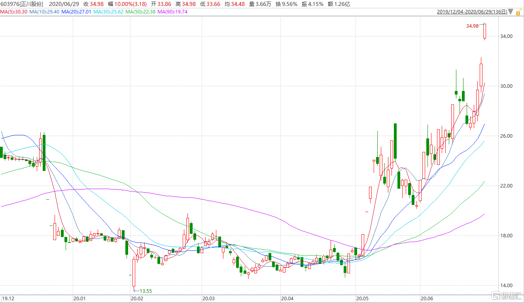Viewport: 524px width, 303px height.
Task: Select the MA(10):29.40 indicator label
Action: [x=44, y=12]
